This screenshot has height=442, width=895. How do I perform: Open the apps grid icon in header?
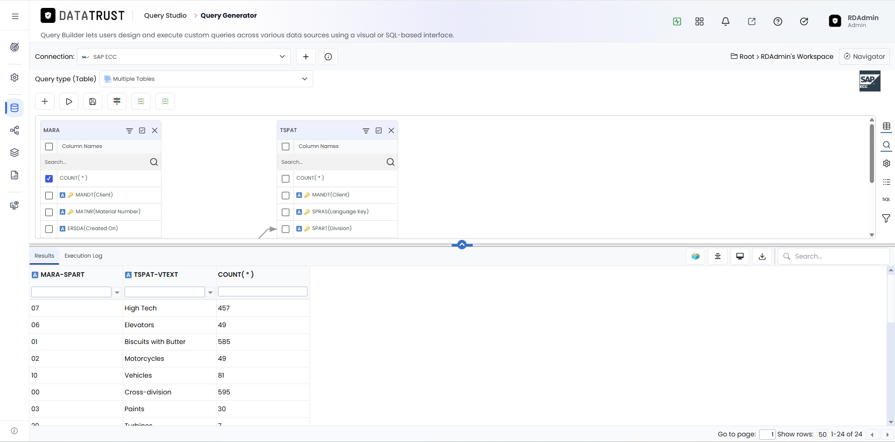[699, 21]
